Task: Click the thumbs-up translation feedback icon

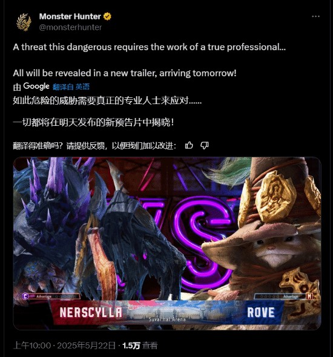Action: (189, 145)
